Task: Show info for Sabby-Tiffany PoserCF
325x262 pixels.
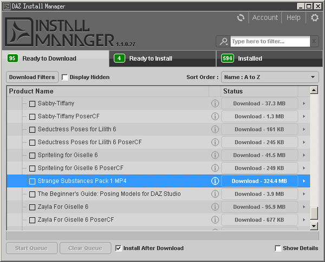Action: click(215, 116)
